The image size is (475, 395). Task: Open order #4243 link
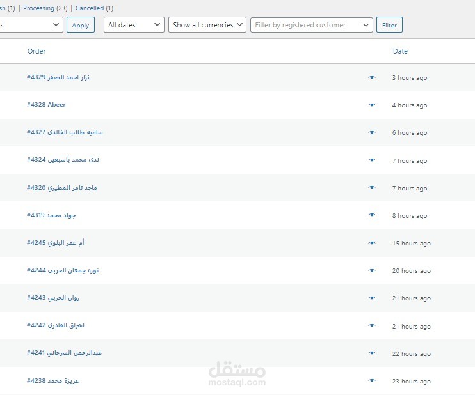[x=53, y=298]
